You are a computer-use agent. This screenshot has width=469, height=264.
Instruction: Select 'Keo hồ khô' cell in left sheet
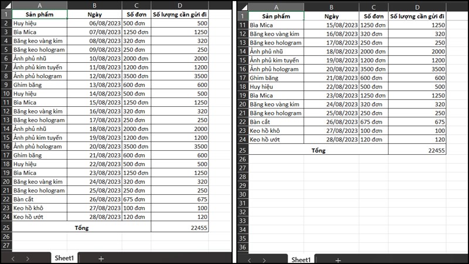pos(39,208)
